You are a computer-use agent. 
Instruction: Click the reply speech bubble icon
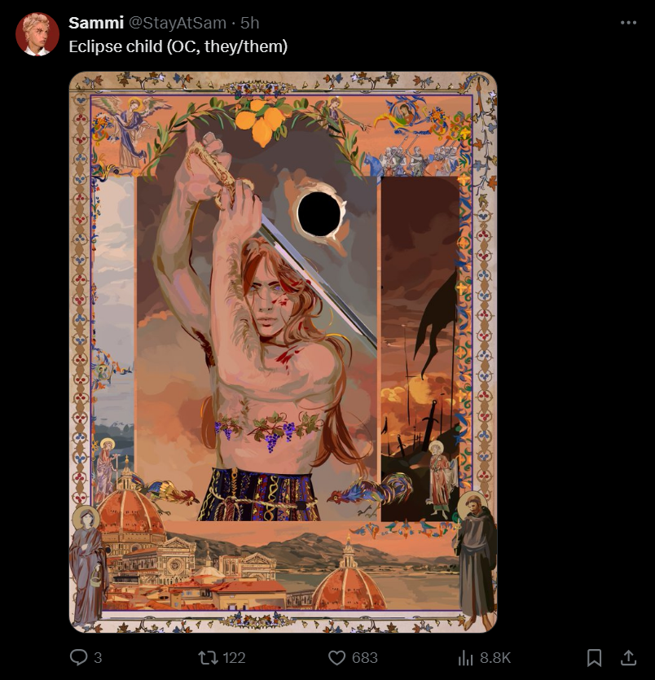pyautogui.click(x=78, y=657)
